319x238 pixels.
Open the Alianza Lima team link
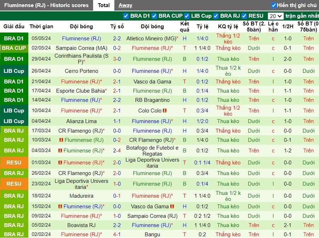click(x=81, y=121)
